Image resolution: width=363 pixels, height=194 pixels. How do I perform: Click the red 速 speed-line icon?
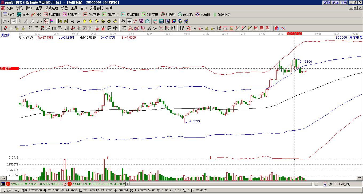pos(256,28)
